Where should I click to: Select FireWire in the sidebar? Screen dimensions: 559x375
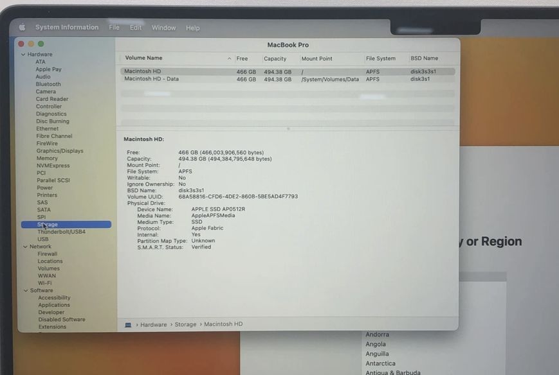point(47,143)
